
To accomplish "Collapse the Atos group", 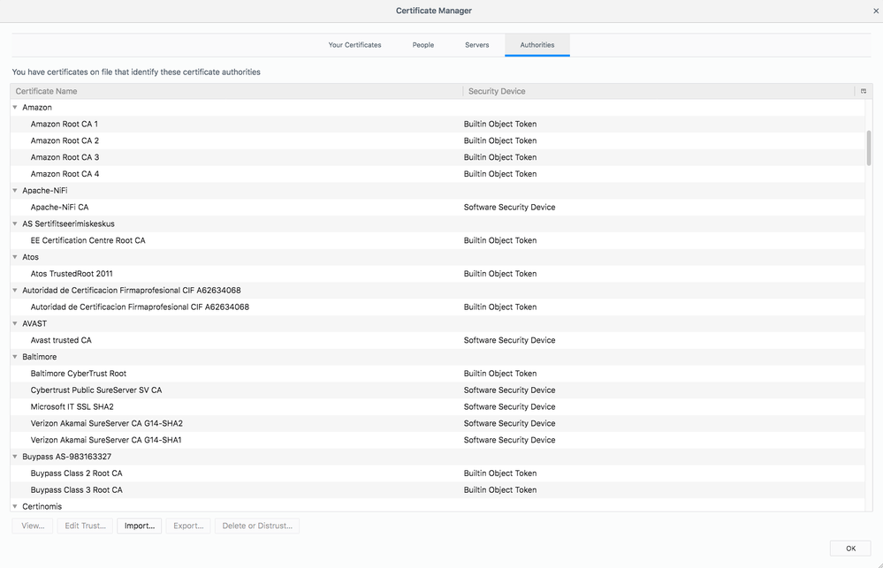I will point(15,257).
